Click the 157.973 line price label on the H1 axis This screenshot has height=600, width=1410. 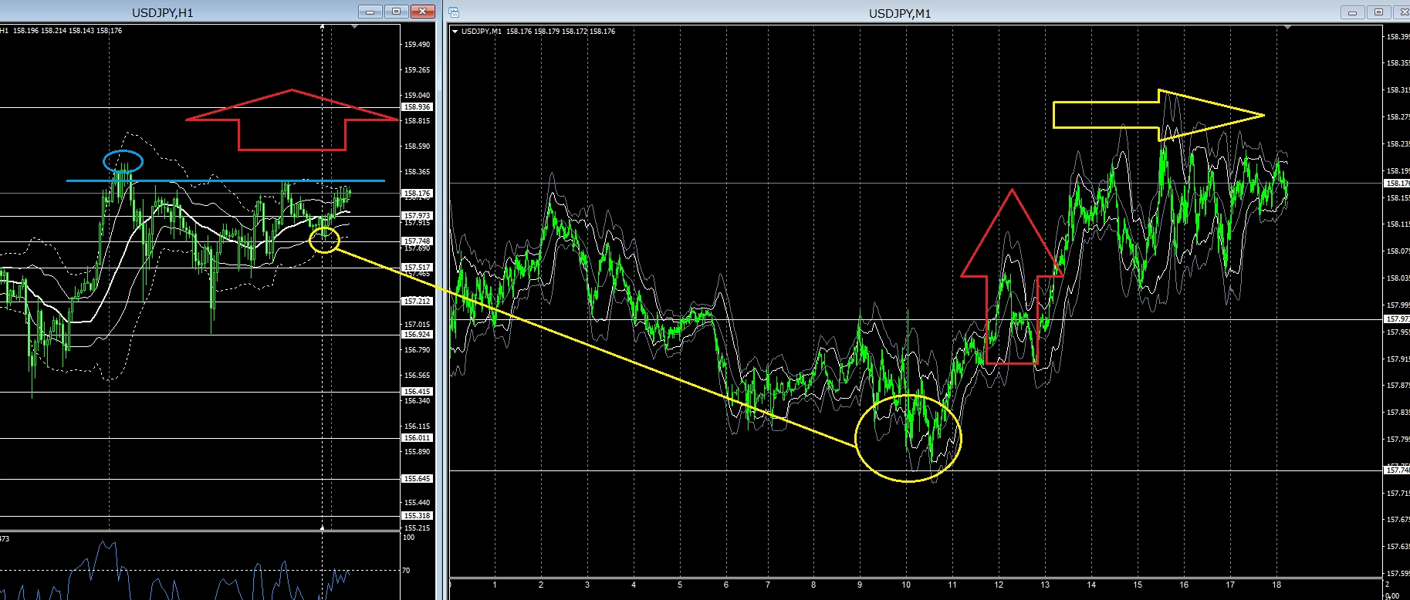pyautogui.click(x=417, y=216)
